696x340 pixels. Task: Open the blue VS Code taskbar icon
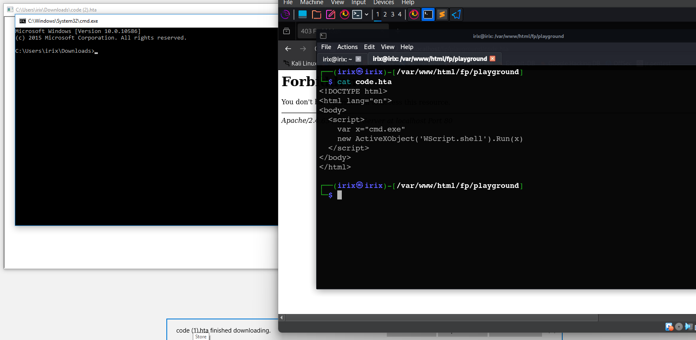pos(456,14)
